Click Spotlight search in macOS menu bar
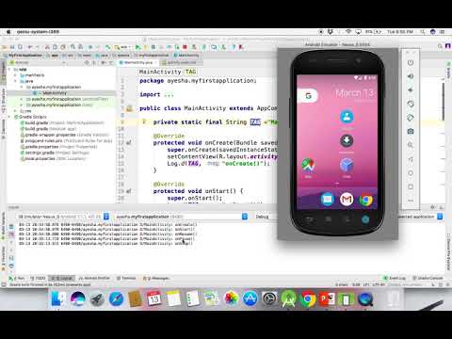The image size is (452, 339). (423, 32)
